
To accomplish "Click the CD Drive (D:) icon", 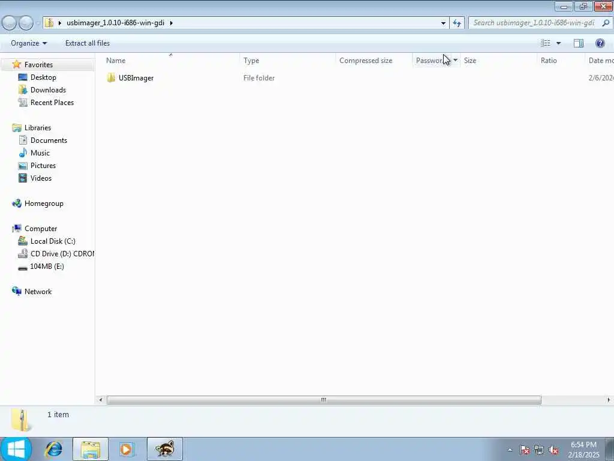I will tap(23, 254).
